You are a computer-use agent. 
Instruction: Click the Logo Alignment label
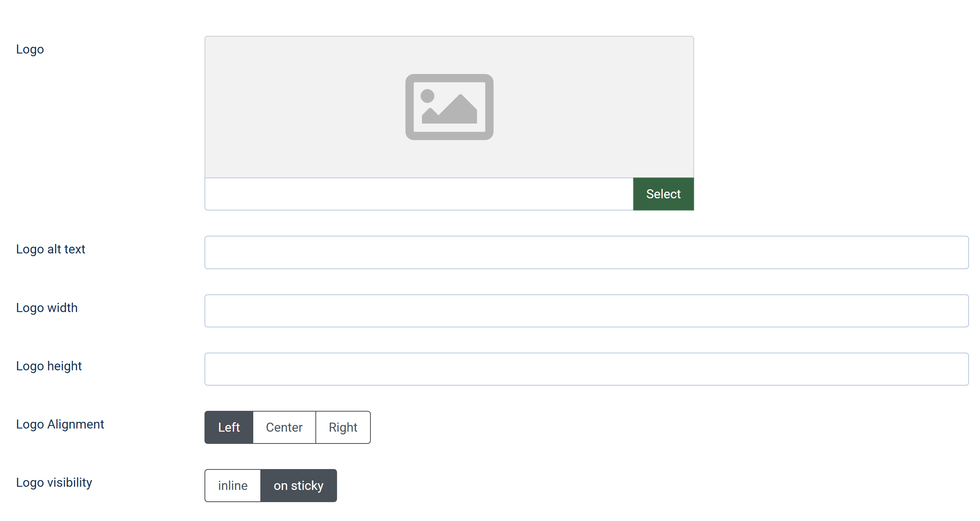pyautogui.click(x=60, y=424)
